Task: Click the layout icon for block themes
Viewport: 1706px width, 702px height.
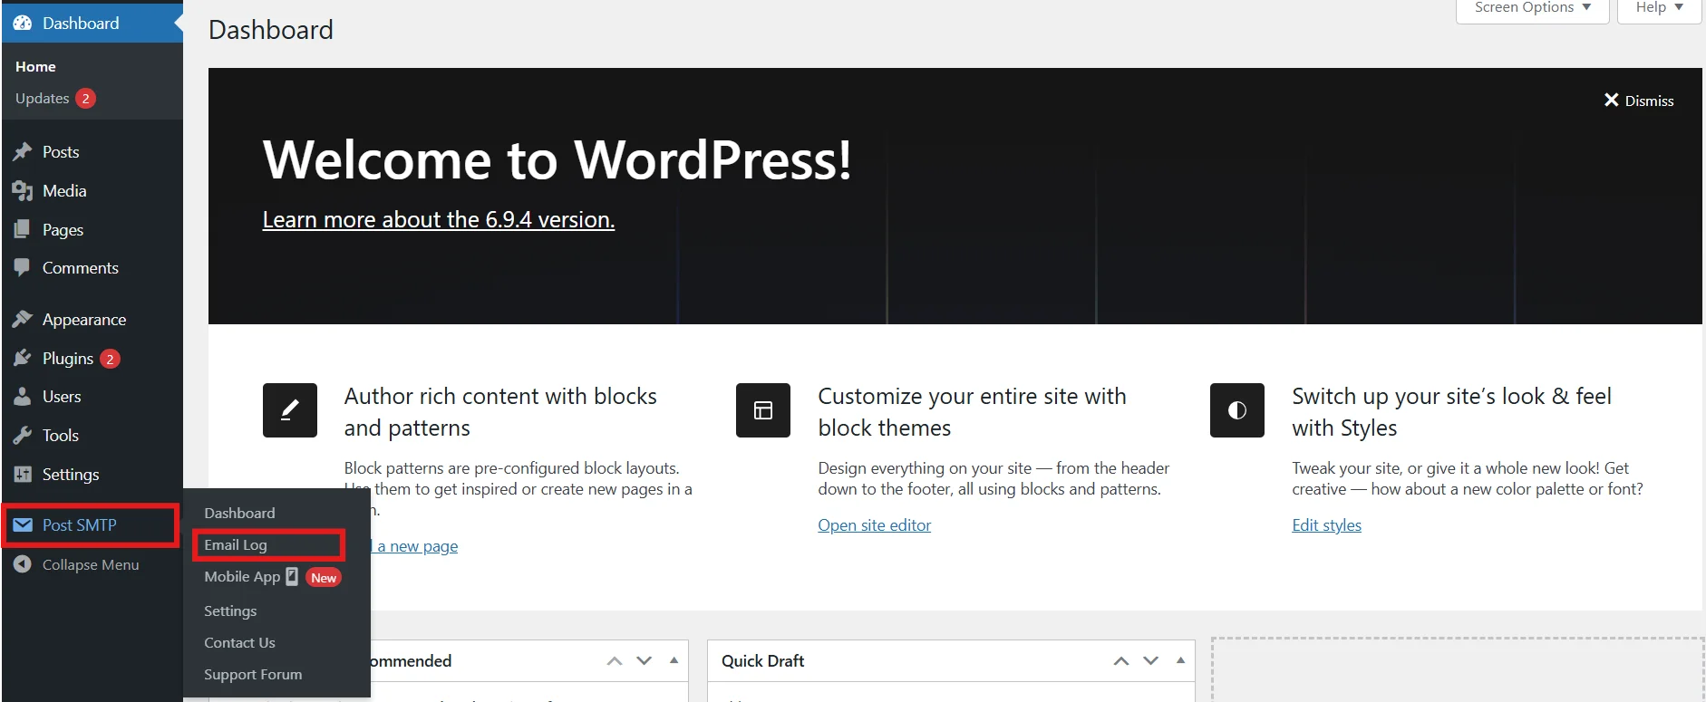Action: 763,410
